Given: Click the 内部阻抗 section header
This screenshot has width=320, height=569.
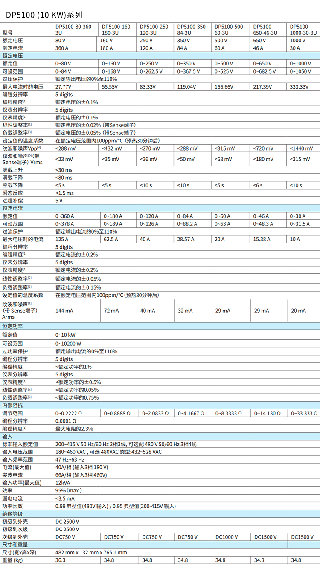Looking at the screenshot, I should (x=12, y=405).
